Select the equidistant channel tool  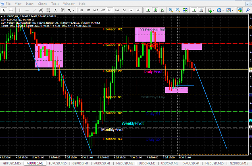[x=41, y=10]
